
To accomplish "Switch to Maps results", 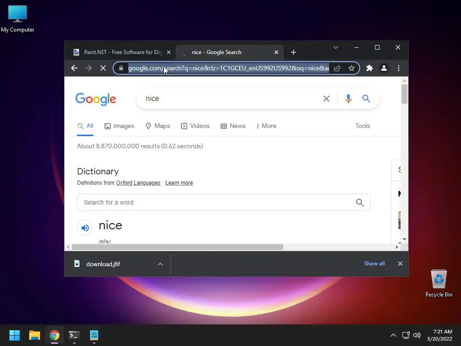I will pyautogui.click(x=158, y=126).
